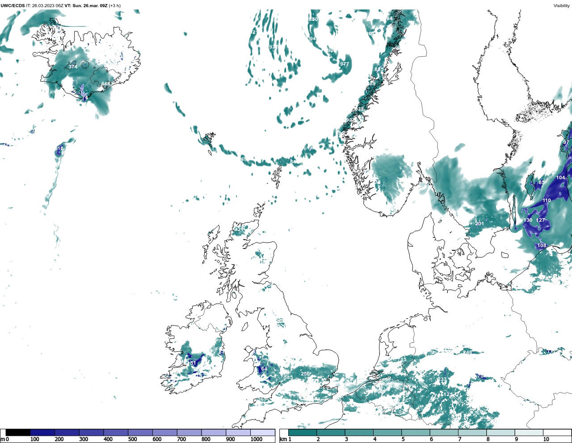Click the '130' value east of Öland
This screenshot has width=572, height=443.
click(x=528, y=220)
